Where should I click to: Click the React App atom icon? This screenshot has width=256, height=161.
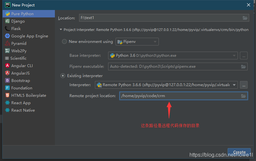(x=7, y=103)
